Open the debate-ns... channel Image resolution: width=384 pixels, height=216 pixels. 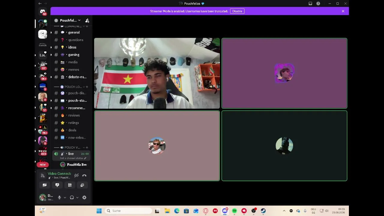pos(71,77)
